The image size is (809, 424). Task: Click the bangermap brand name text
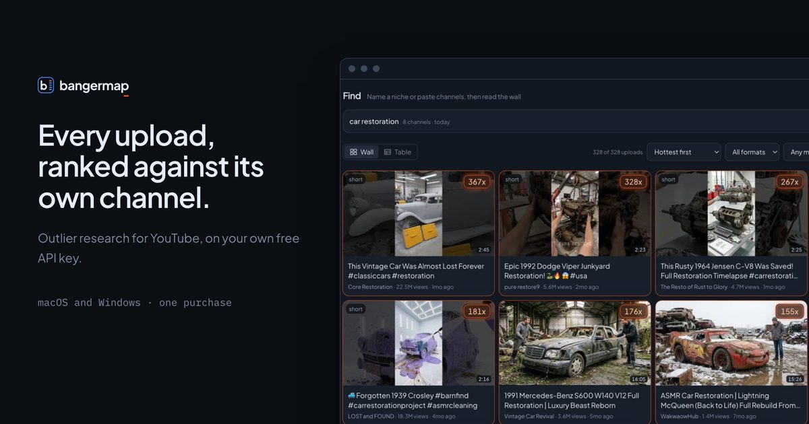point(94,86)
